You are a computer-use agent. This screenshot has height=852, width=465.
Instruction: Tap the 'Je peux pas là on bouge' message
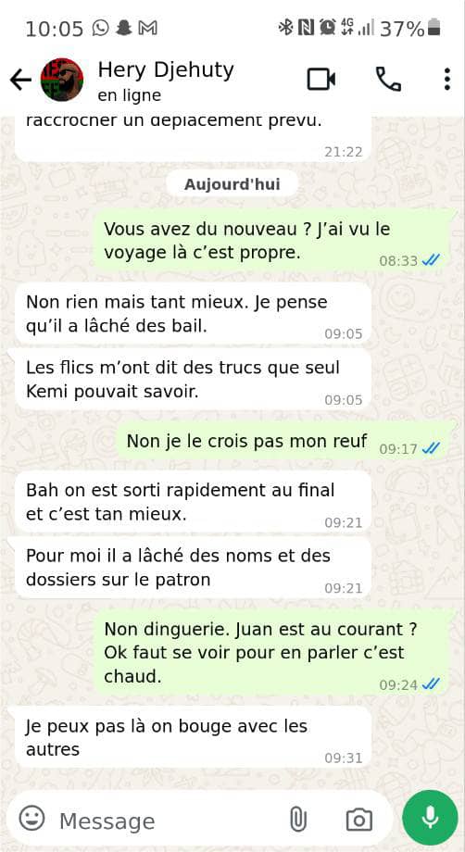tap(193, 737)
